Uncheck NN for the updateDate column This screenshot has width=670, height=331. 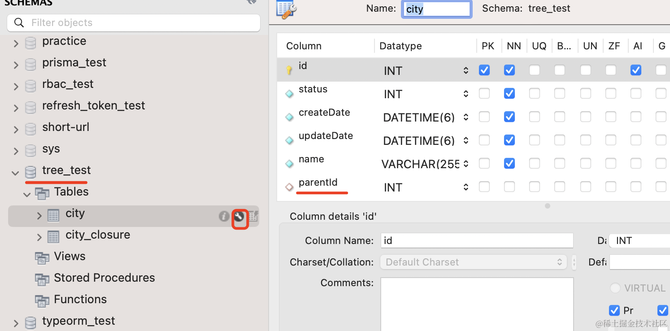coord(509,140)
